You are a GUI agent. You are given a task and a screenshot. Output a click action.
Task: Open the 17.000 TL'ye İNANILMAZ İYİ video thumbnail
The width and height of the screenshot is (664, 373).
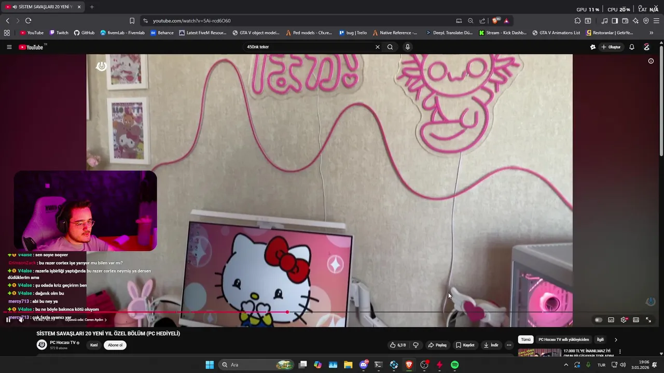(x=539, y=353)
